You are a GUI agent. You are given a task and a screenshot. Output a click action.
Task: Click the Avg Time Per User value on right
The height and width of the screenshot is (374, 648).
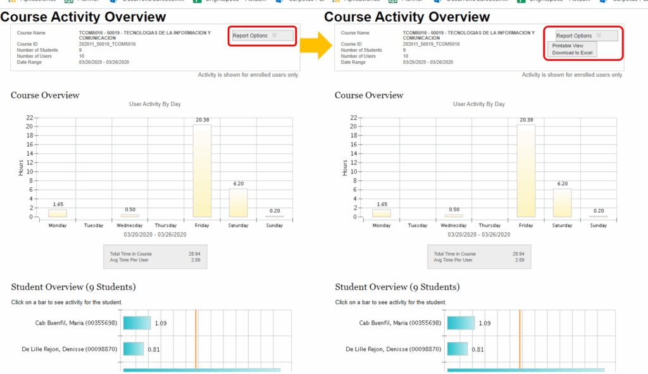tap(520, 260)
